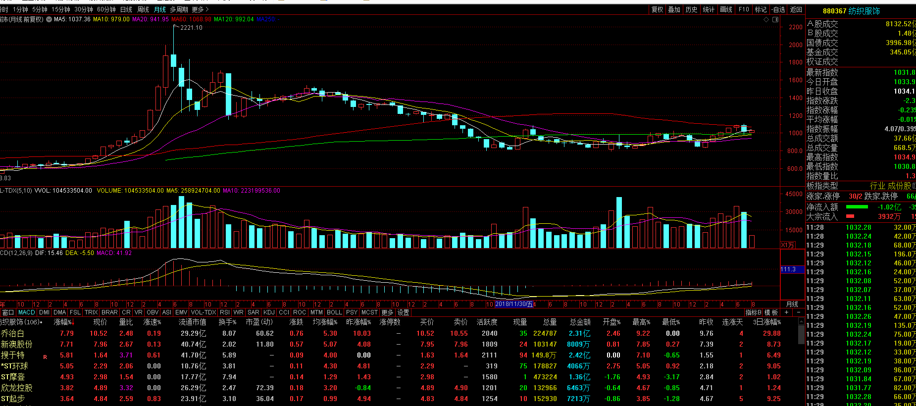Select the *ST环球 stock row
The height and width of the screenshot is (406, 916).
click(x=399, y=366)
